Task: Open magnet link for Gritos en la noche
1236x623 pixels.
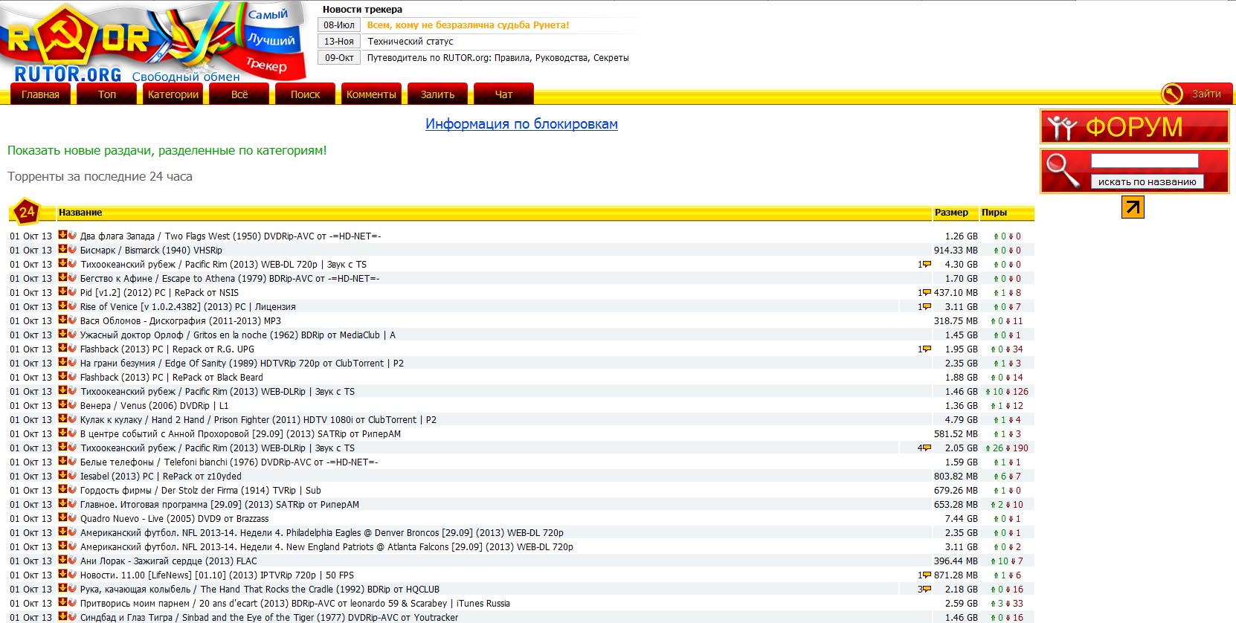Action: click(72, 334)
